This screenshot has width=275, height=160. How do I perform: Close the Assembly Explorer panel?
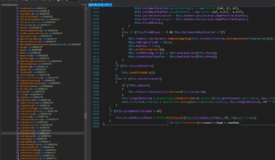click(86, 4)
